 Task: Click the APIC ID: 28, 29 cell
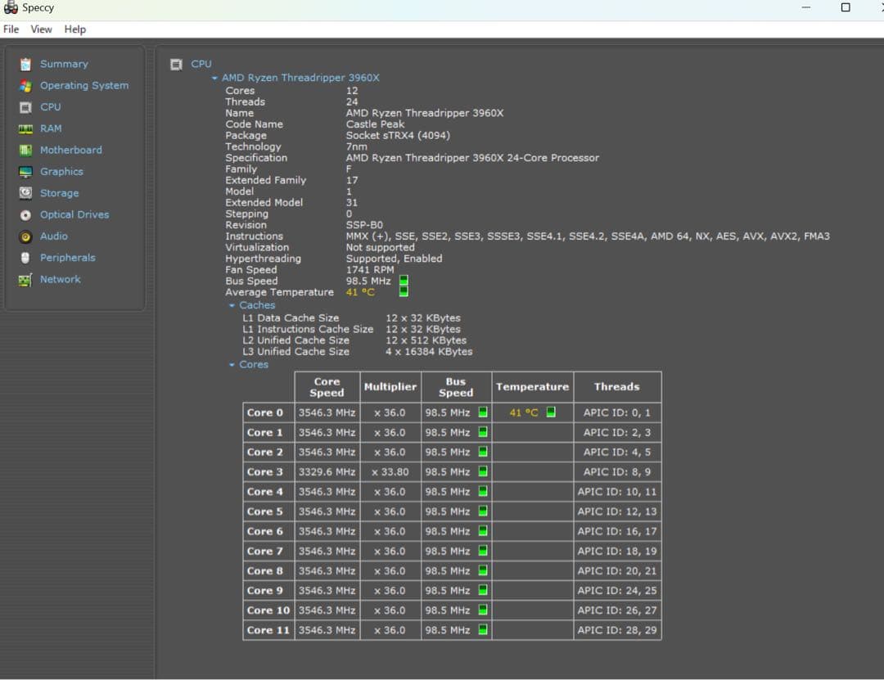tap(617, 630)
